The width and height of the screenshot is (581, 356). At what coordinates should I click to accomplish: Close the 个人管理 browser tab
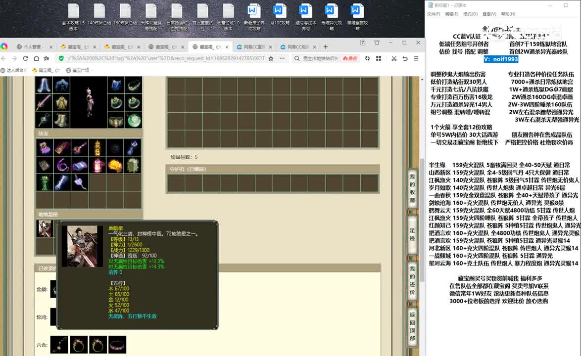(x=51, y=47)
